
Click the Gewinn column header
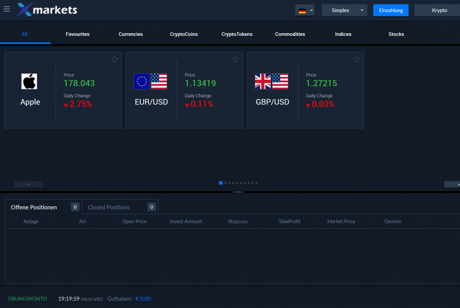tap(393, 221)
